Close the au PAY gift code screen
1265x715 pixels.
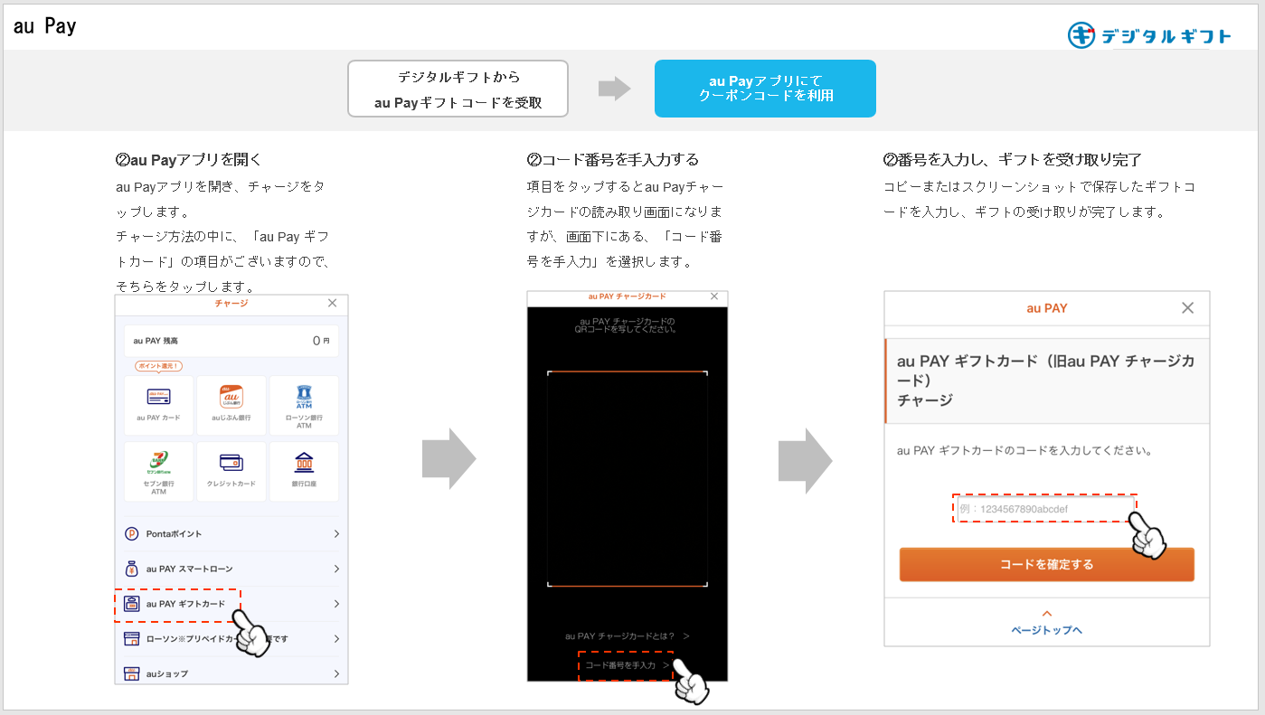[1188, 308]
